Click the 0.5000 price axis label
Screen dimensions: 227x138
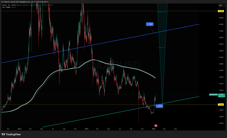tap(221, 123)
